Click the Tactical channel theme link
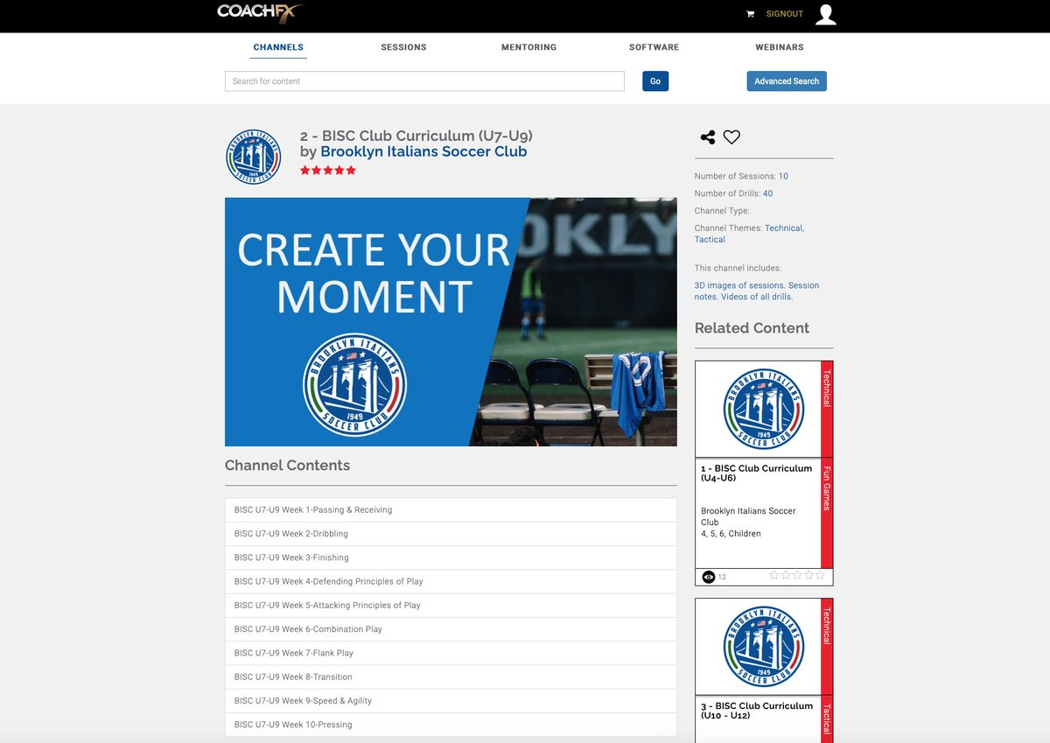 [x=710, y=240]
